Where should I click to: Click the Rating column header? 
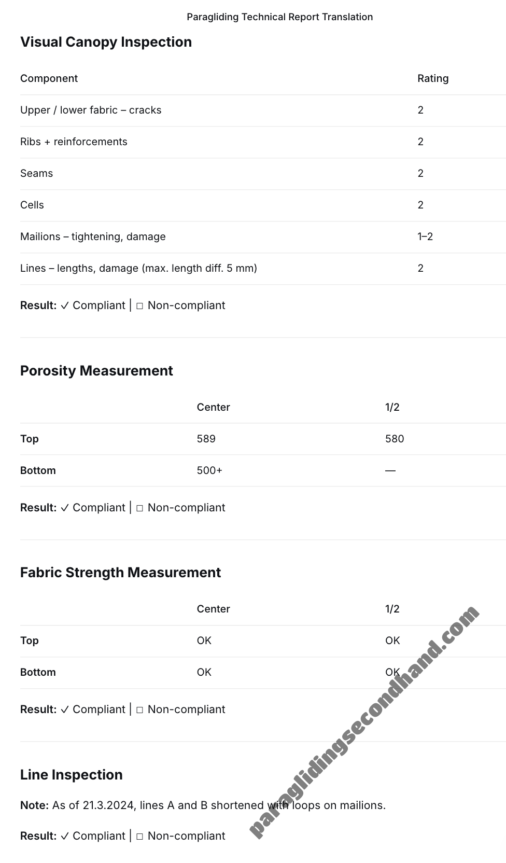point(433,78)
